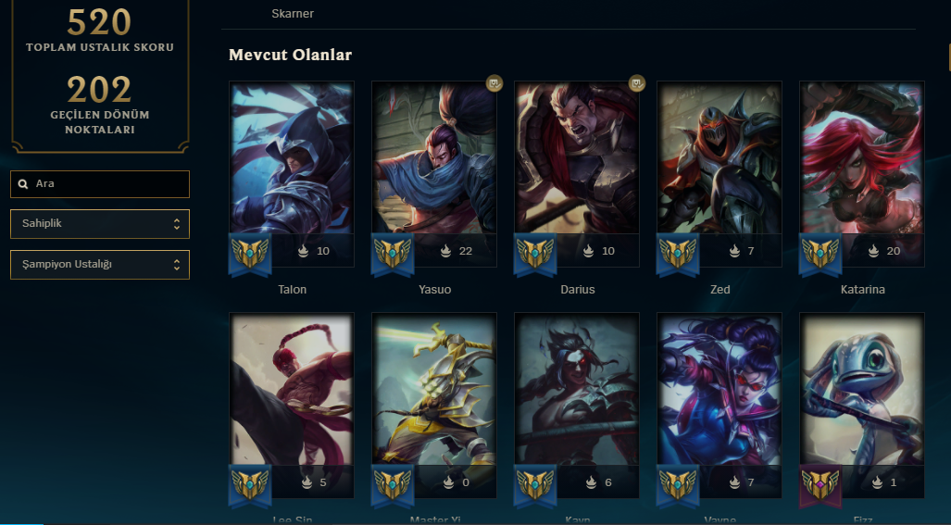The height and width of the screenshot is (525, 951).
Task: Click Talon's mastery crest badge
Action: coord(250,254)
